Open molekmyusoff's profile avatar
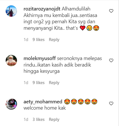 [11, 61]
